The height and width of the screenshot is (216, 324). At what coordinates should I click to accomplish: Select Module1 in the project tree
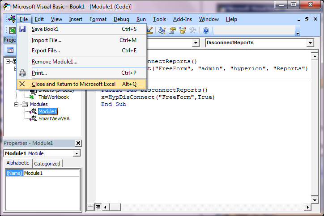[x=48, y=111]
